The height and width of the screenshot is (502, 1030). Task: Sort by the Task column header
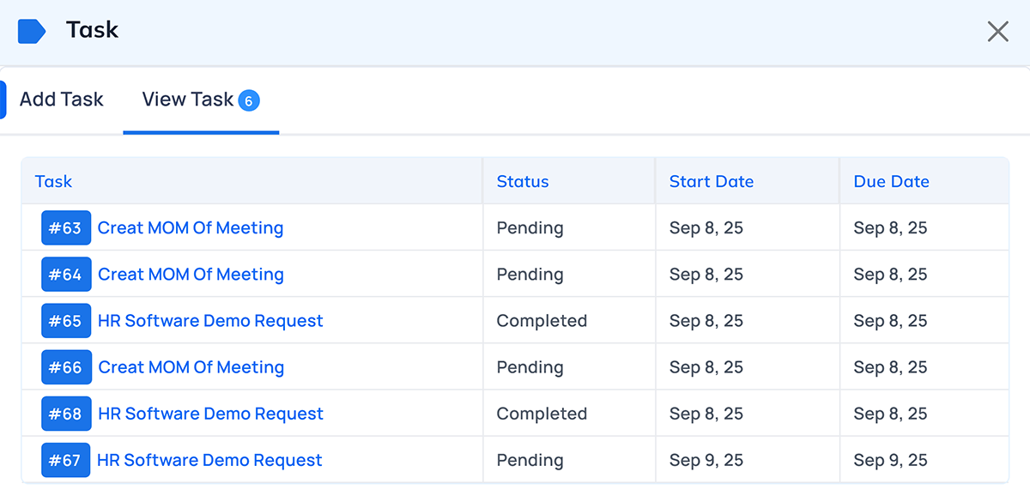(53, 181)
